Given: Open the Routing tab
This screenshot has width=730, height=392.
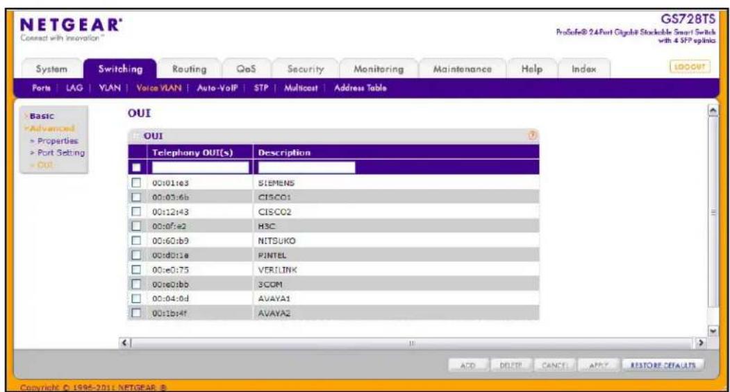Looking at the screenshot, I should click(x=189, y=69).
